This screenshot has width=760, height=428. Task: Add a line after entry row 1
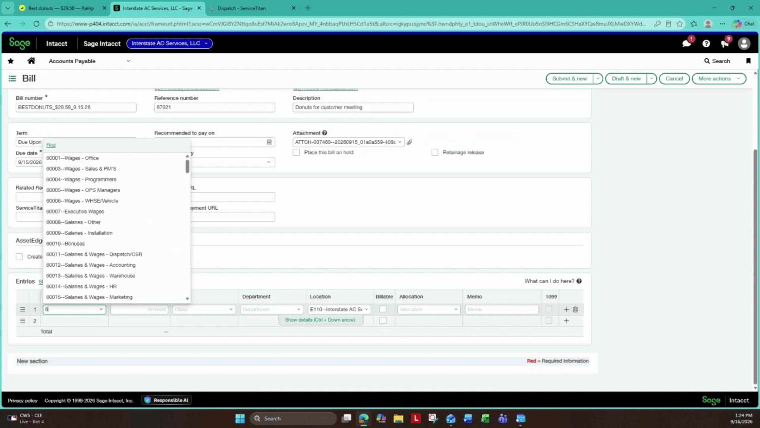point(566,310)
